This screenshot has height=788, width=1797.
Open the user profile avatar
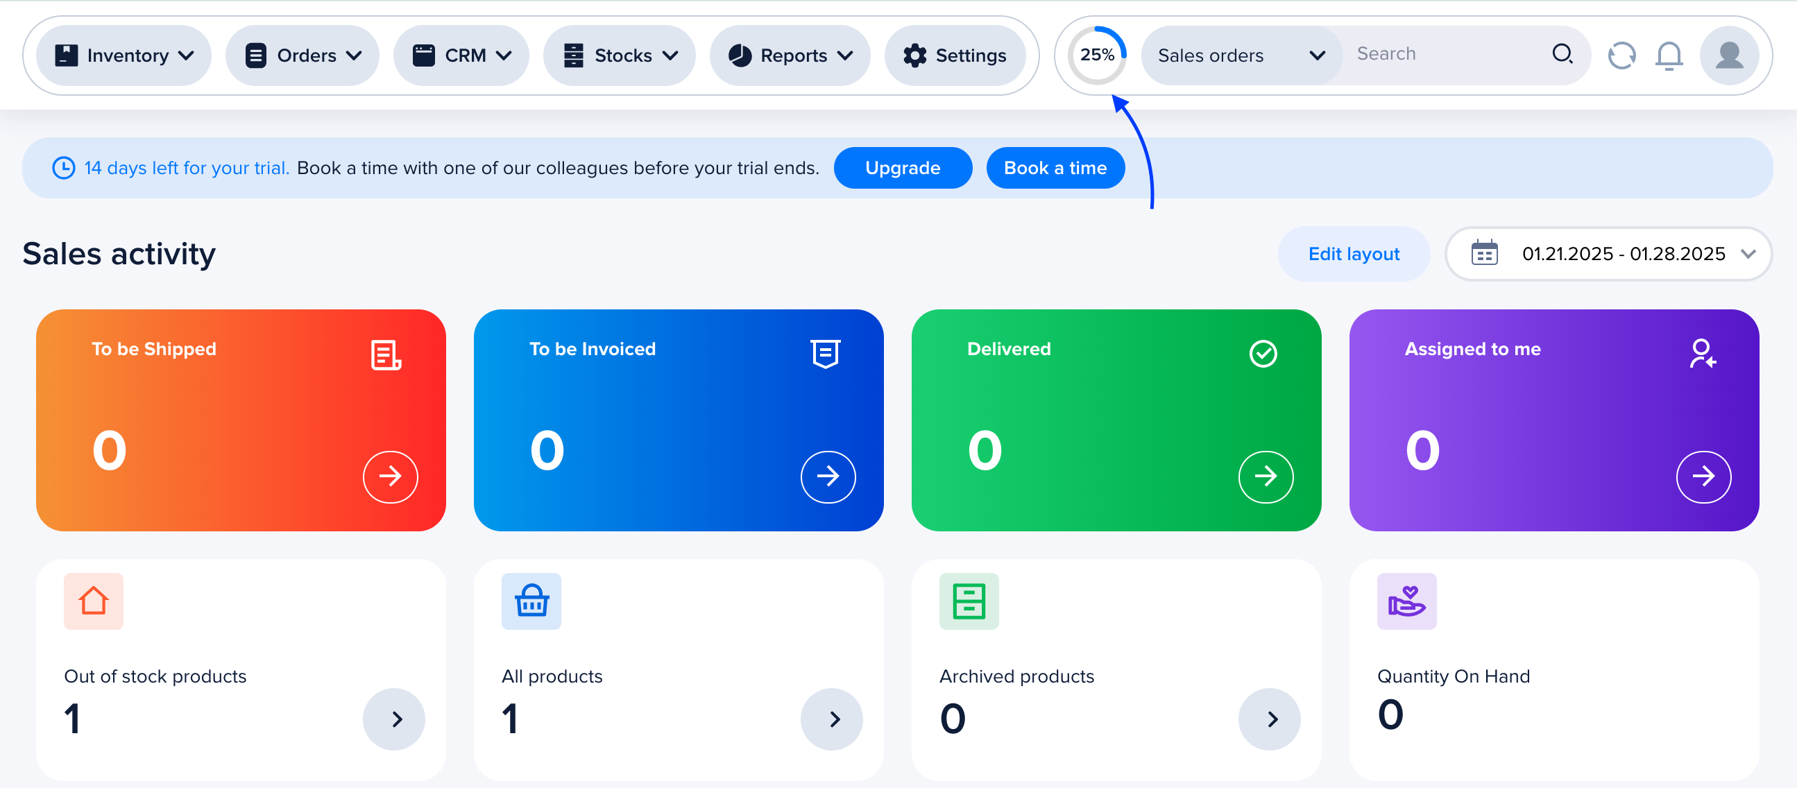pyautogui.click(x=1728, y=55)
